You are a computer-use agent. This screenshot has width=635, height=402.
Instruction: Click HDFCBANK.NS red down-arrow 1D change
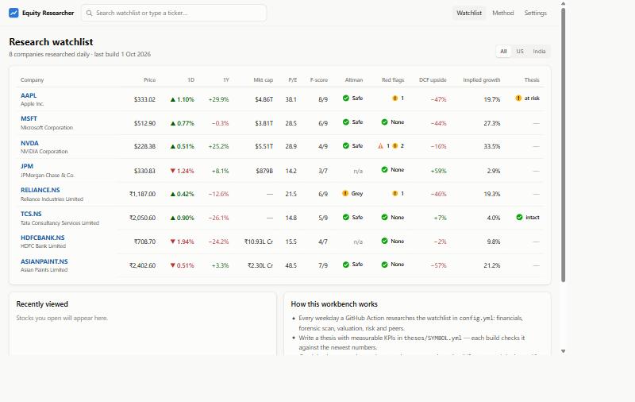[x=183, y=242]
